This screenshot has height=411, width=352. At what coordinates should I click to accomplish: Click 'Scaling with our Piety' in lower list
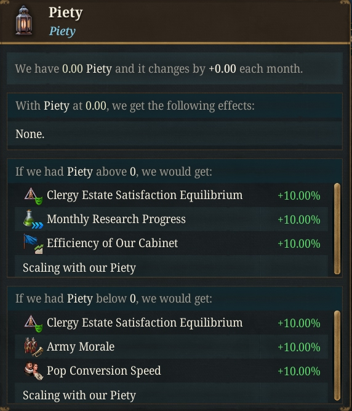pyautogui.click(x=79, y=395)
